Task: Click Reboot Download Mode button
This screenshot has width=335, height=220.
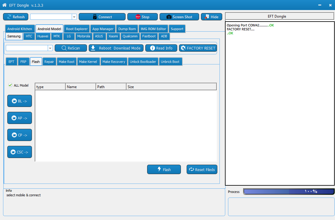Action: pos(116,48)
